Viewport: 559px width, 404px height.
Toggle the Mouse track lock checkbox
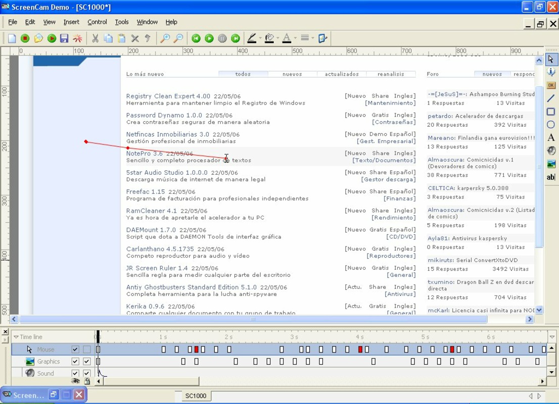(86, 349)
